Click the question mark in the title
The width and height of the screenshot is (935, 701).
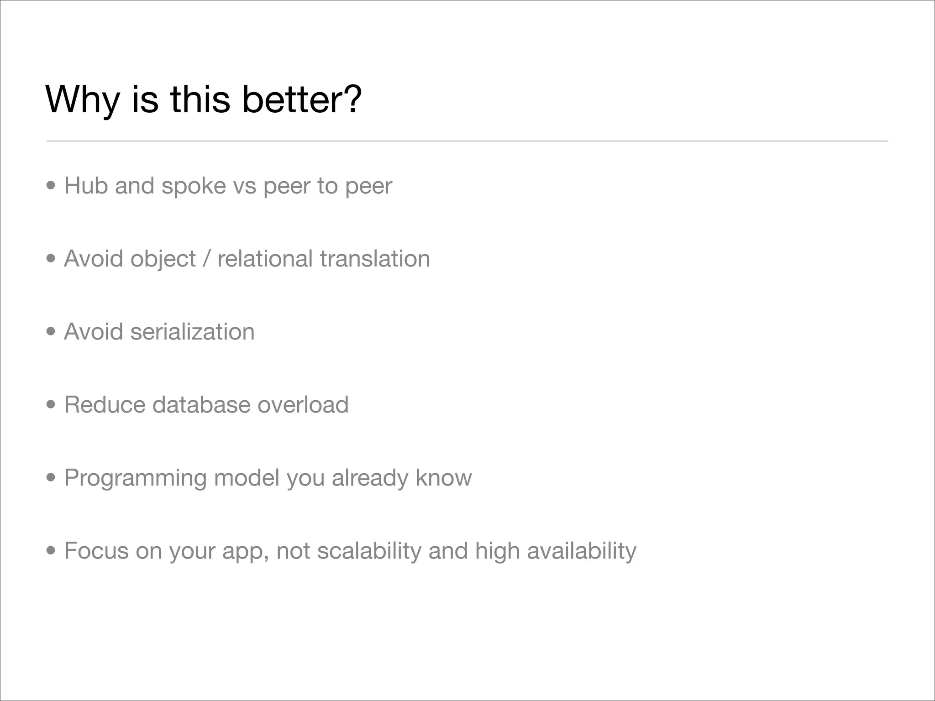tap(352, 99)
